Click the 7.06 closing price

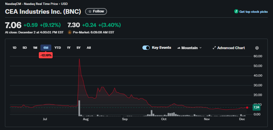click(13, 25)
